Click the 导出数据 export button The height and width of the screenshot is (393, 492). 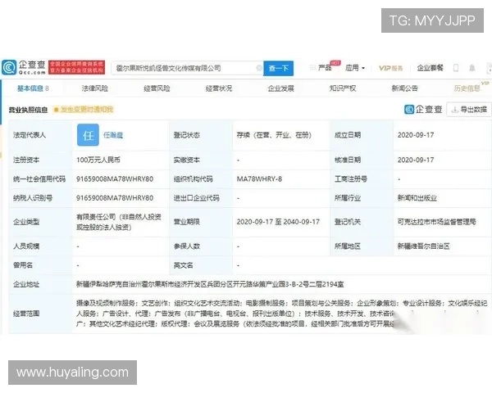pyautogui.click(x=469, y=110)
